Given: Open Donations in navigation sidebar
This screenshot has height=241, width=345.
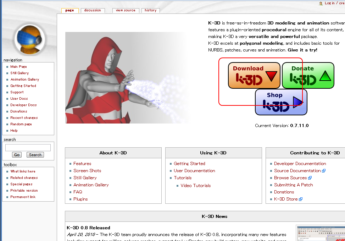Looking at the screenshot, I should (19, 111).
